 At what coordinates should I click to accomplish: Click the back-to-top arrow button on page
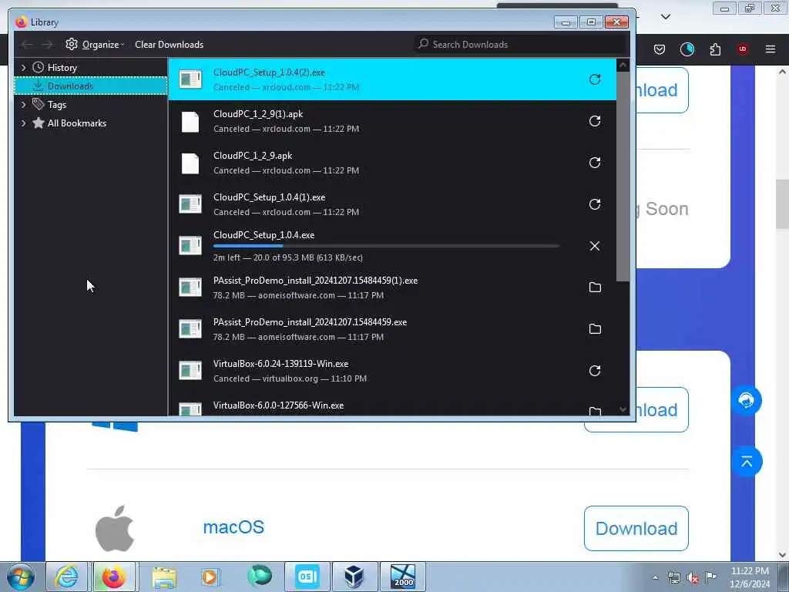[x=747, y=462]
